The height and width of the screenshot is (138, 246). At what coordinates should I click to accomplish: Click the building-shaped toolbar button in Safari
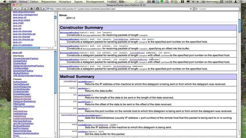click(32, 9)
